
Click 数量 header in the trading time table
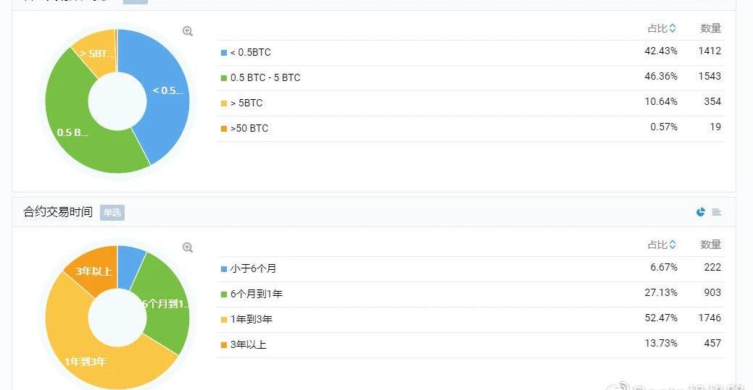pos(710,245)
